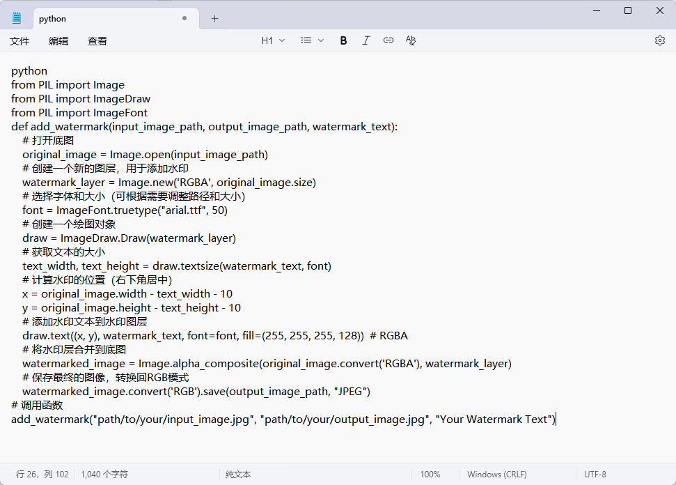
Task: Expand the list style dropdown arrow
Action: 321,40
